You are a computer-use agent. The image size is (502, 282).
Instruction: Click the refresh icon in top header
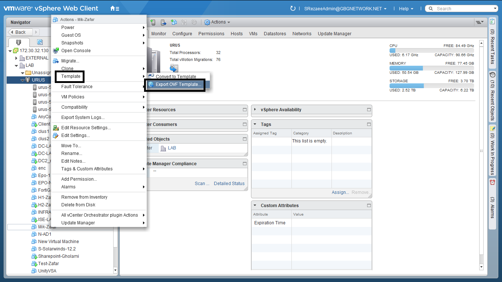(x=293, y=8)
